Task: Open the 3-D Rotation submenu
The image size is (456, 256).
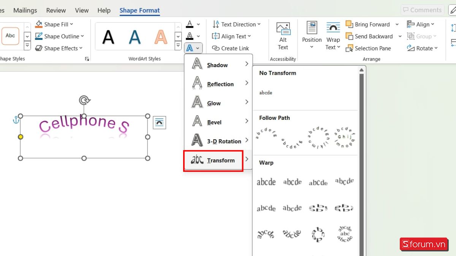Action: 218,141
